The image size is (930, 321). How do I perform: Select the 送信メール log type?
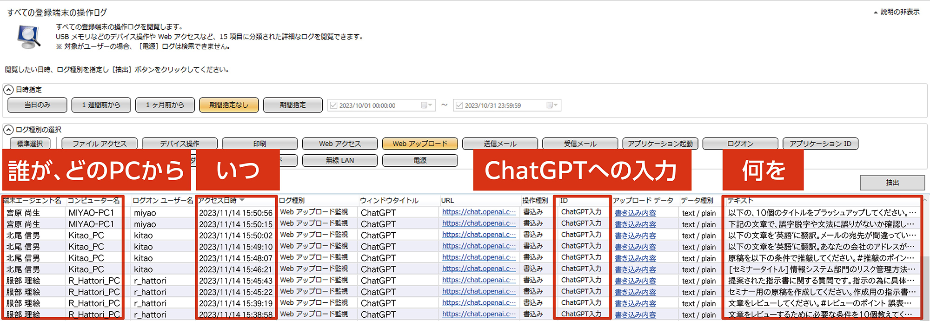(x=500, y=144)
